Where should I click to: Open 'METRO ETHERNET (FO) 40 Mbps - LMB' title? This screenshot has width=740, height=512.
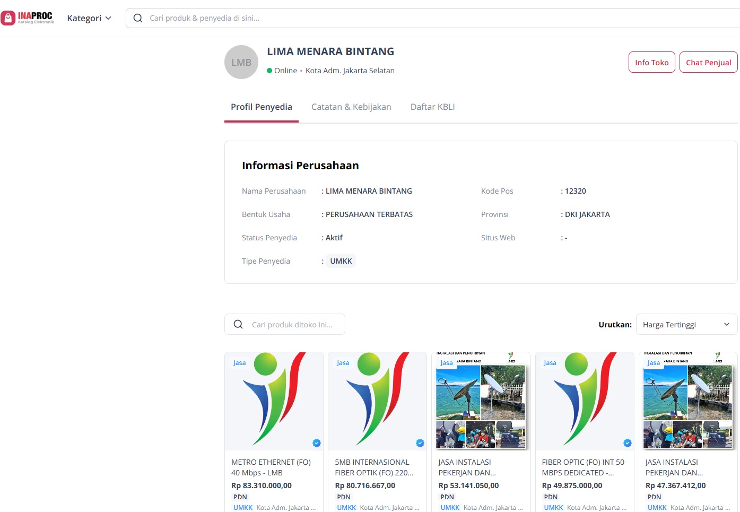[271, 467]
